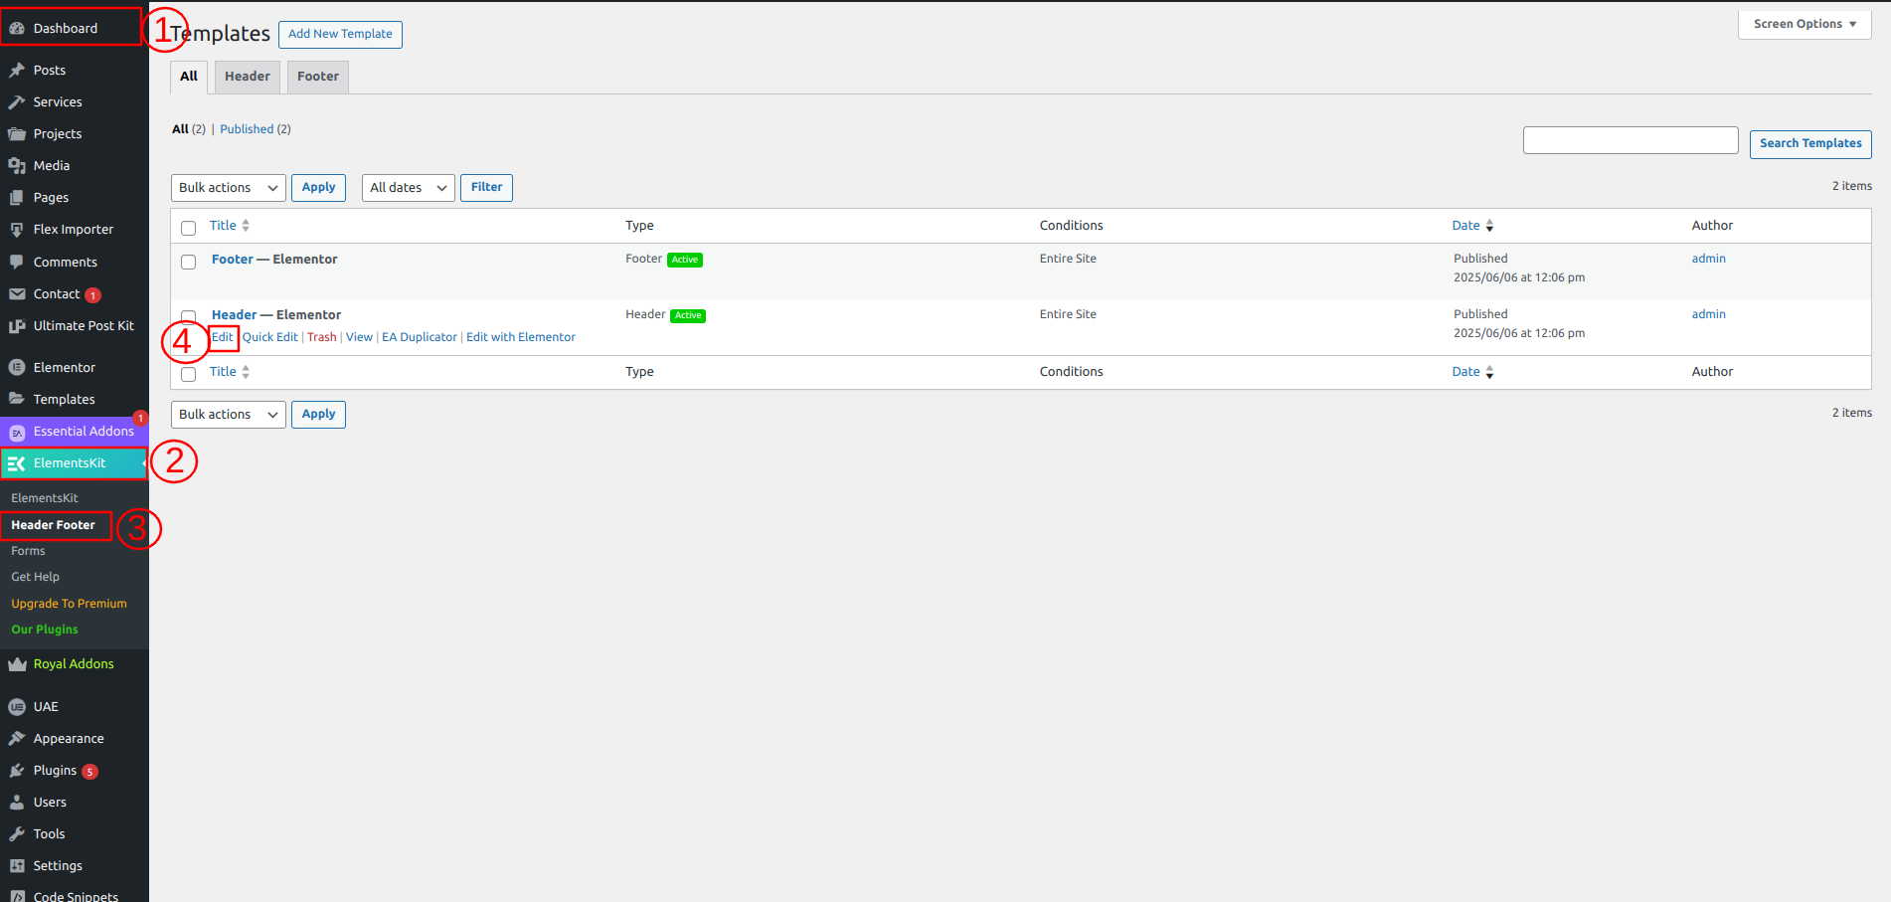Check the Footer — Elementor row checkbox
The image size is (1891, 902).
(x=188, y=263)
